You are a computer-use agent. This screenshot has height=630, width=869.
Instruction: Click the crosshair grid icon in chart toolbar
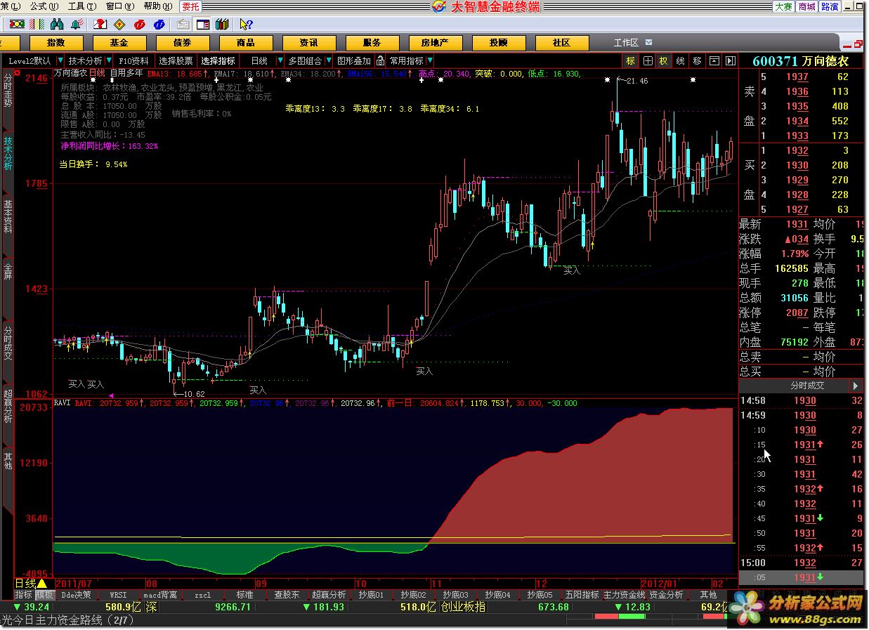648,61
